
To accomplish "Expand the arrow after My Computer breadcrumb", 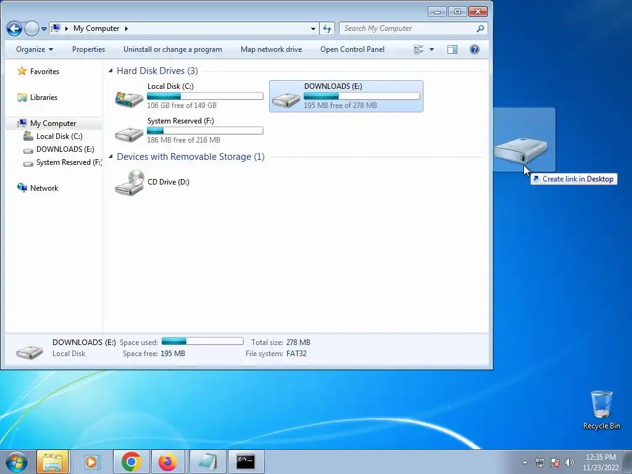I will click(126, 28).
